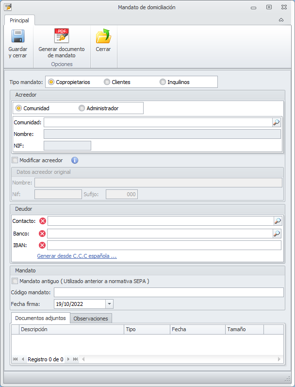295x387 pixels.
Task: Choose the Inquilinos radio option
Action: [x=163, y=82]
